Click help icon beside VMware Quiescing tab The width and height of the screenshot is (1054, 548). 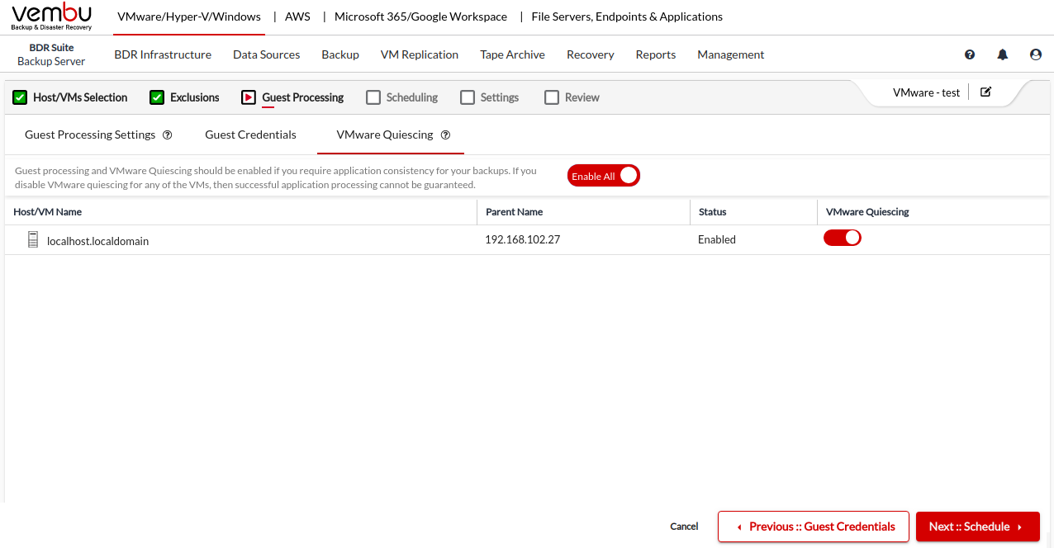point(446,135)
